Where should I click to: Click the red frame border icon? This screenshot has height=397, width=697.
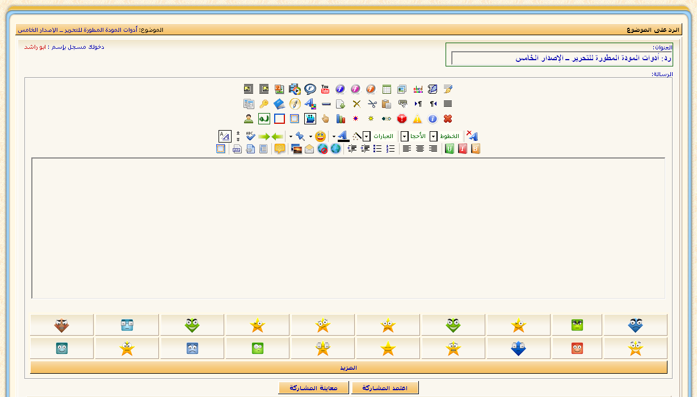[279, 118]
